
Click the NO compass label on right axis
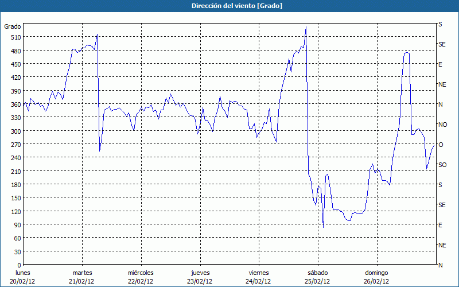[442, 125]
